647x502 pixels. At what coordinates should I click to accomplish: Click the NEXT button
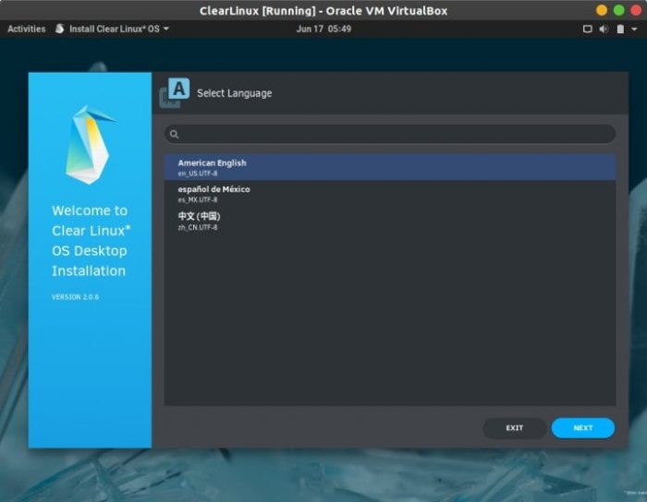pos(582,428)
